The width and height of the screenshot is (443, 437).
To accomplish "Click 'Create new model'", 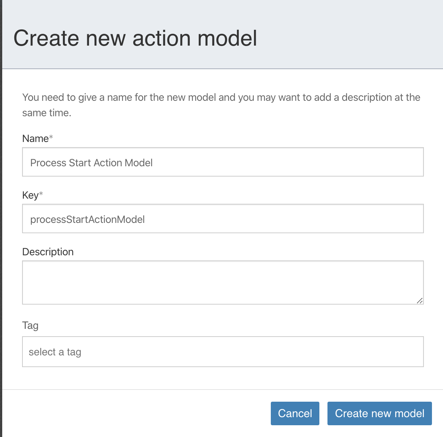I will click(379, 413).
